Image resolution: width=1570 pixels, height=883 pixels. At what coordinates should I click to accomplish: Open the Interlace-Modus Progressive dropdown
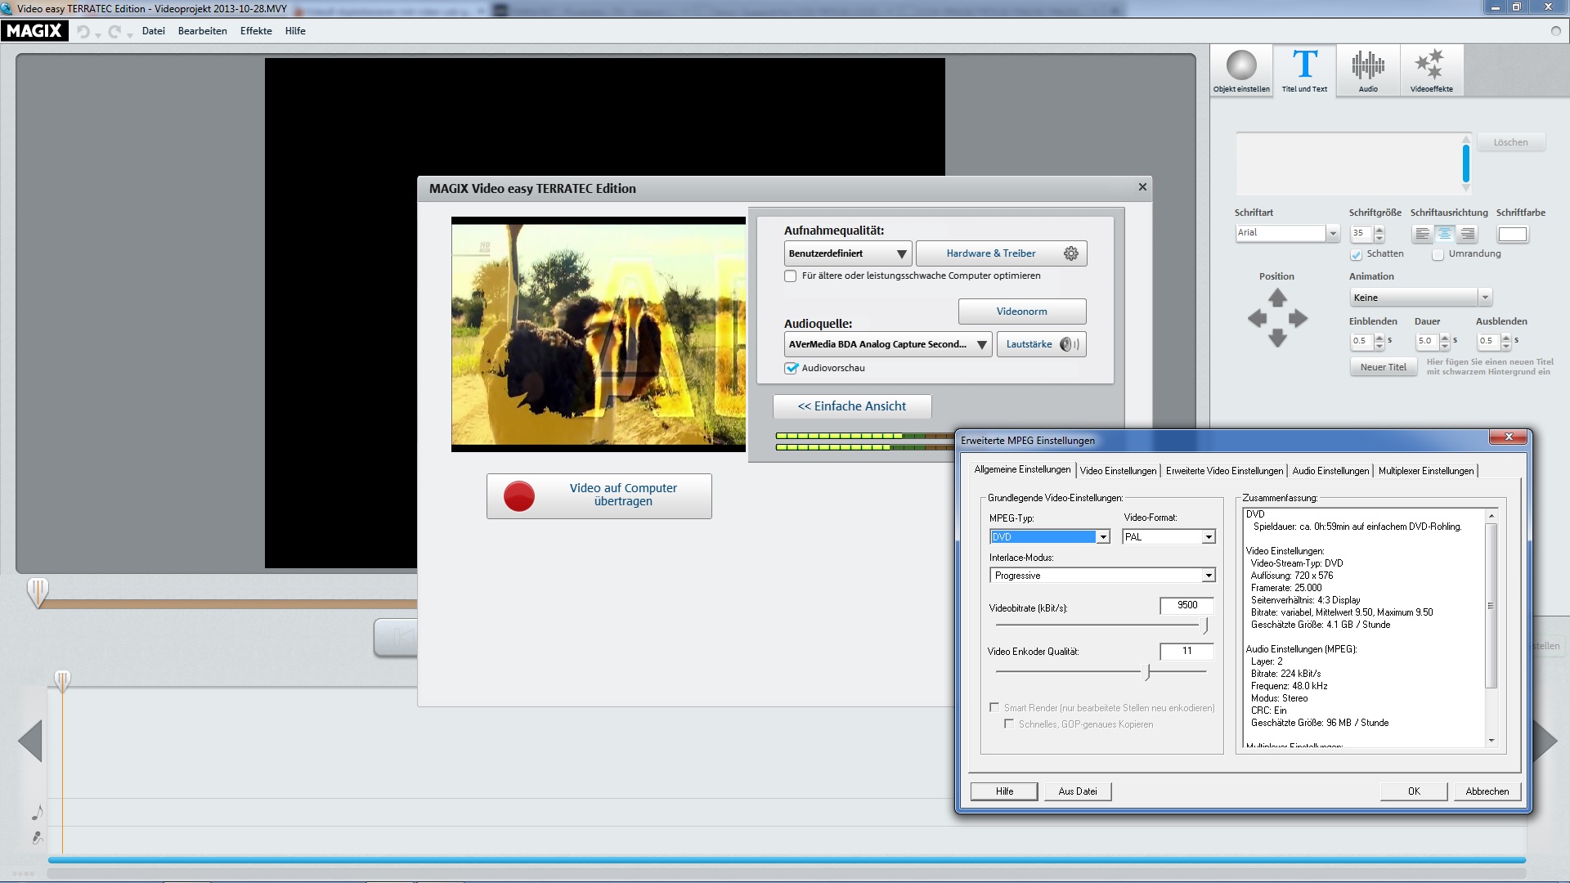pyautogui.click(x=1208, y=576)
